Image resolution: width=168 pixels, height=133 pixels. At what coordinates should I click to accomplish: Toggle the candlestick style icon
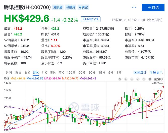coord(150,79)
